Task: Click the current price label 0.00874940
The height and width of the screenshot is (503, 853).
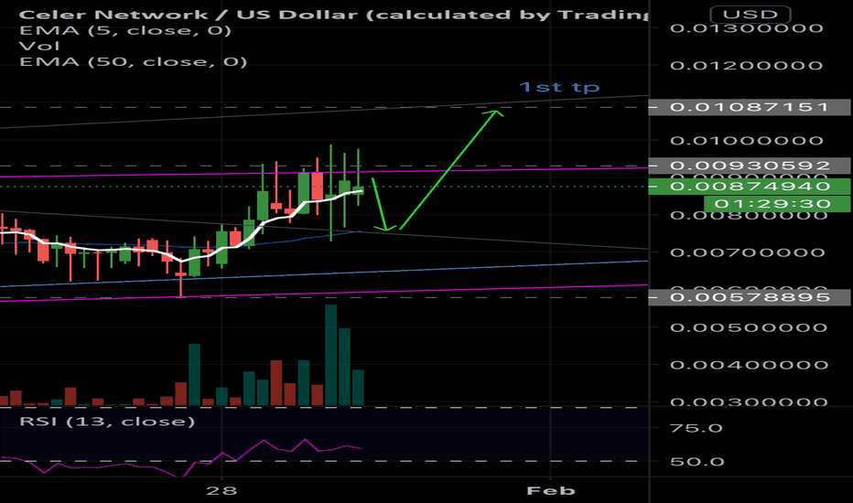Action: coord(749,187)
